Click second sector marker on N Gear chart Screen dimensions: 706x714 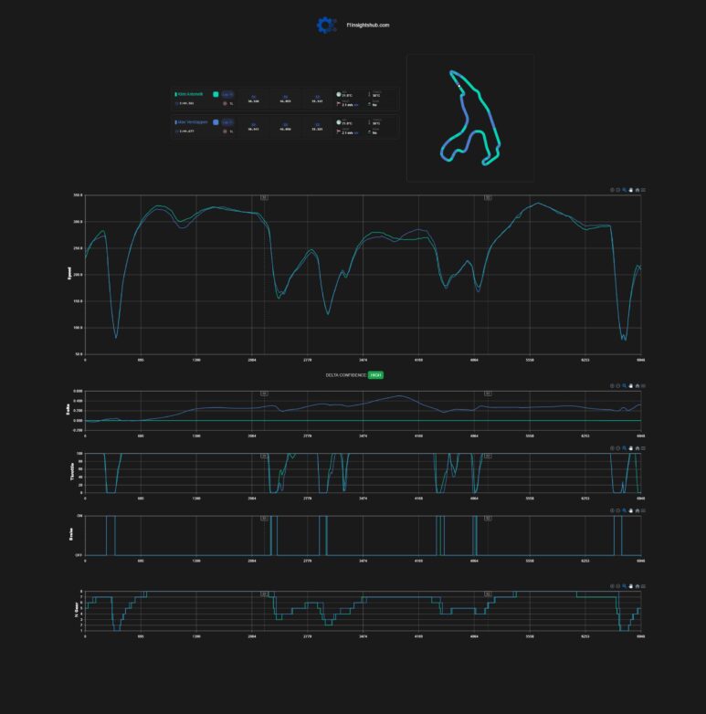[x=488, y=593]
